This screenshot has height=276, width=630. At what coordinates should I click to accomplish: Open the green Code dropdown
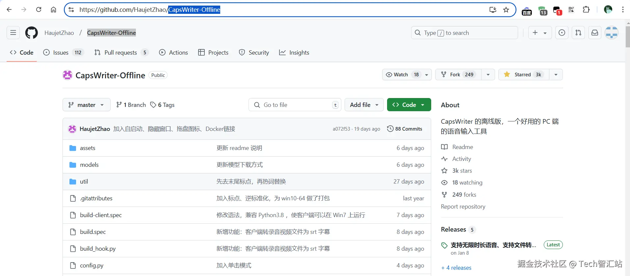pos(409,105)
